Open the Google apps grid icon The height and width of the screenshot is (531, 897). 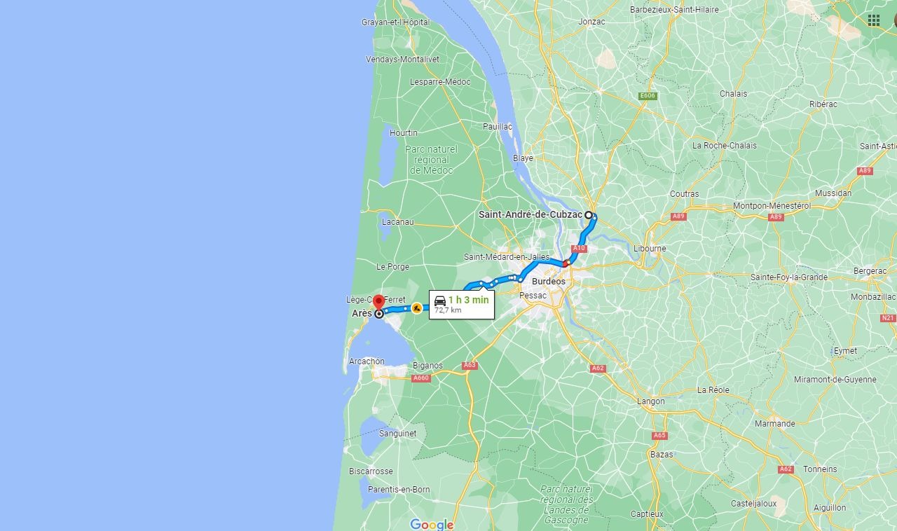[x=874, y=20]
